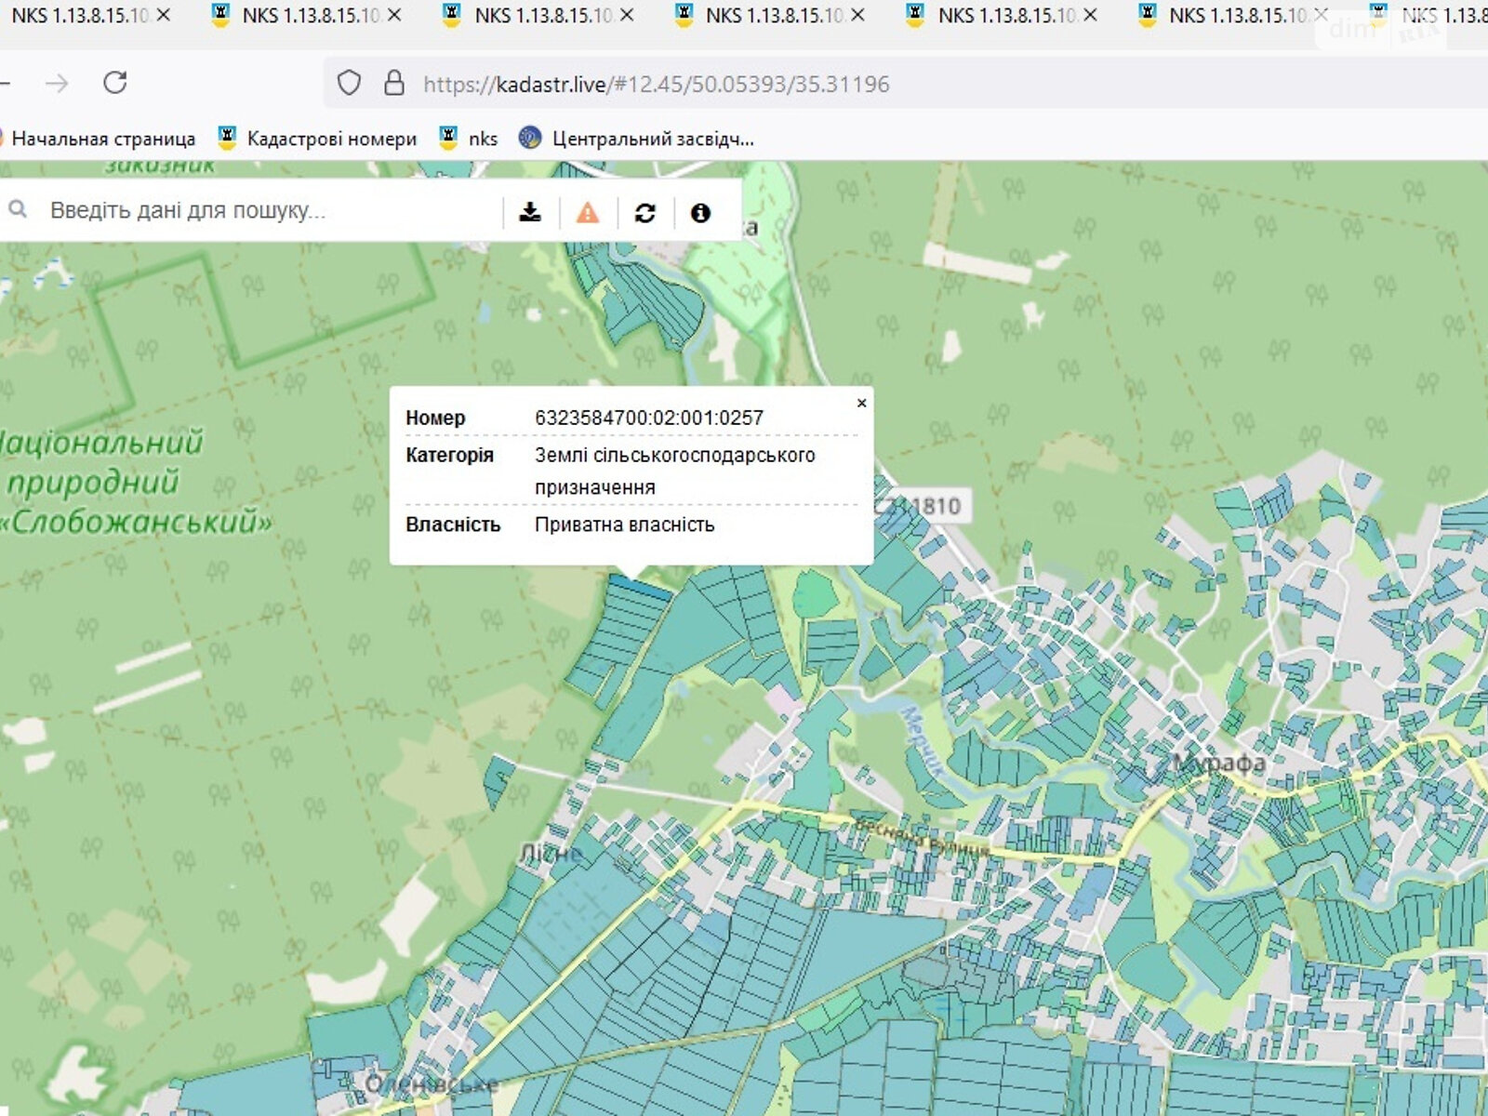
Task: Close the parcel info popup
Action: [x=861, y=403]
